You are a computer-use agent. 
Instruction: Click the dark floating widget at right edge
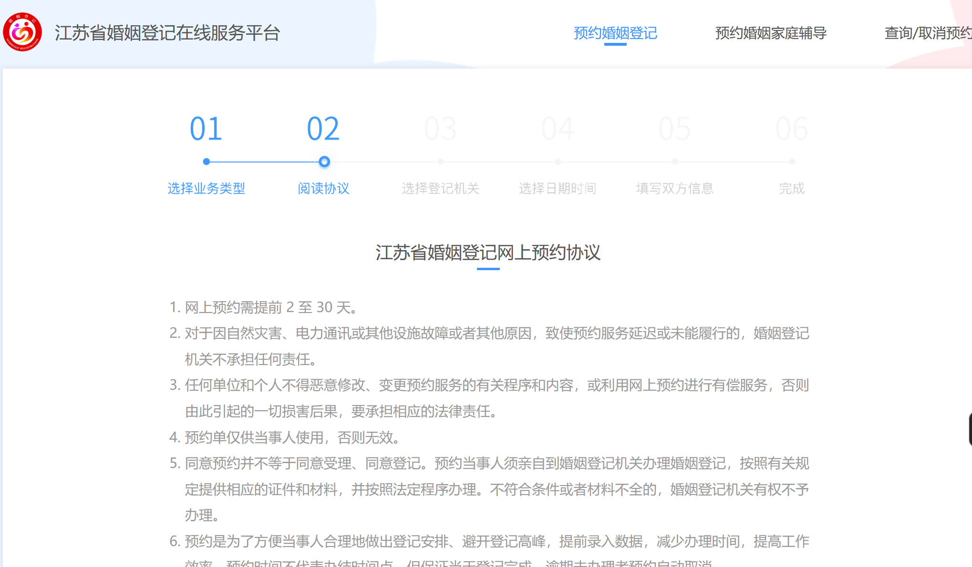coord(970,429)
